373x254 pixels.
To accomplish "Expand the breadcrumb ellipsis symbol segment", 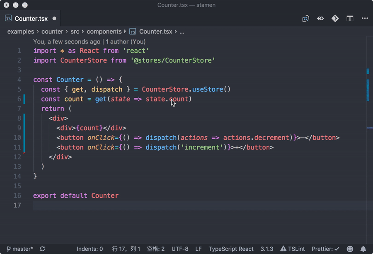I will coord(182,32).
